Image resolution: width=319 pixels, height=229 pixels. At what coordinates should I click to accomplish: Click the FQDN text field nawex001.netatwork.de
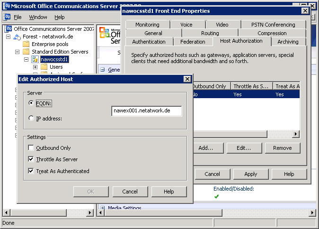146,111
